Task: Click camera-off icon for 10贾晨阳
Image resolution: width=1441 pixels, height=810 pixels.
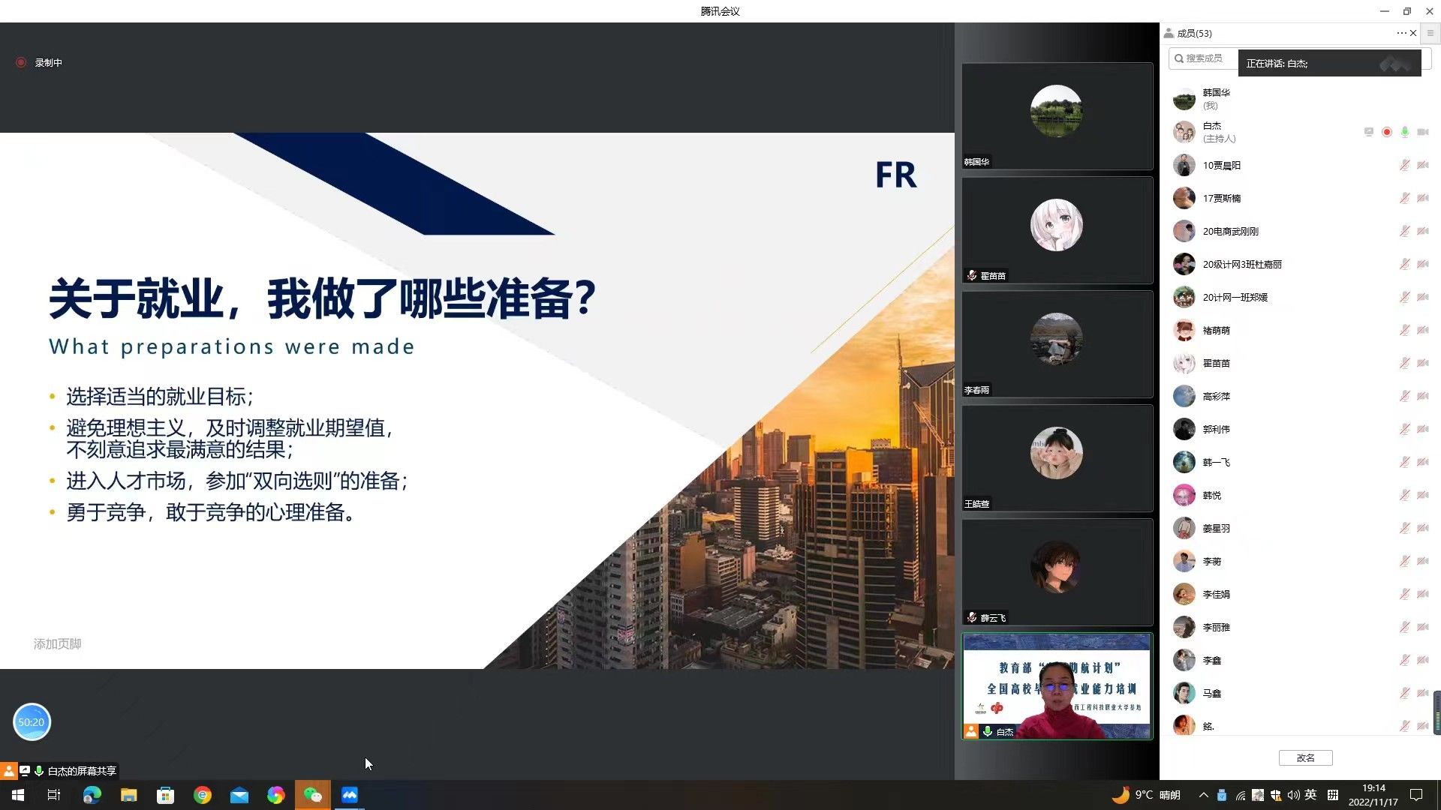Action: click(x=1423, y=165)
